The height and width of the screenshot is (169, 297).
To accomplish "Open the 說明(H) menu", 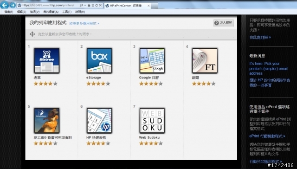I will (x=80, y=12).
